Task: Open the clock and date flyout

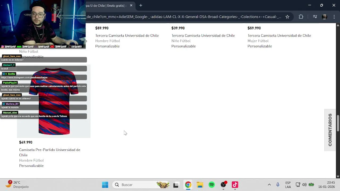Action: tap(326, 185)
